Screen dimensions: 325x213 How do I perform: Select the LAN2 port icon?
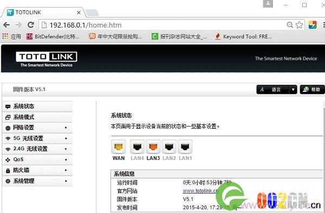169,147
